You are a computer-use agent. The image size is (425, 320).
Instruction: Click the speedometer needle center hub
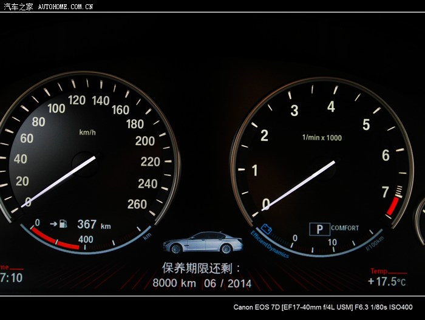(x=84, y=164)
